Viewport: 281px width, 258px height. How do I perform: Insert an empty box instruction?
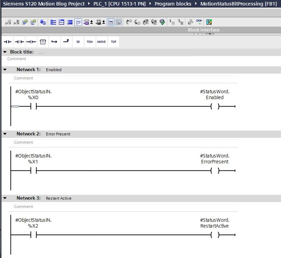[43, 42]
